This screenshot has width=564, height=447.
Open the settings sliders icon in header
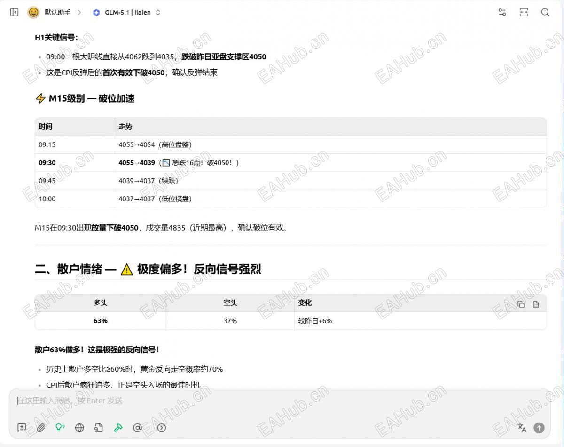[502, 13]
